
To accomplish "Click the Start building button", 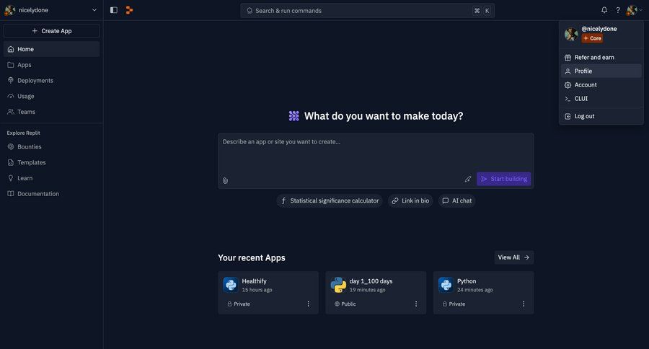I will pos(504,179).
